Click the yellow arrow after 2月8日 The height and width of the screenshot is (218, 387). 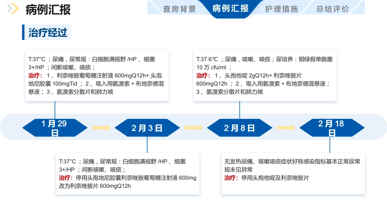click(286, 128)
